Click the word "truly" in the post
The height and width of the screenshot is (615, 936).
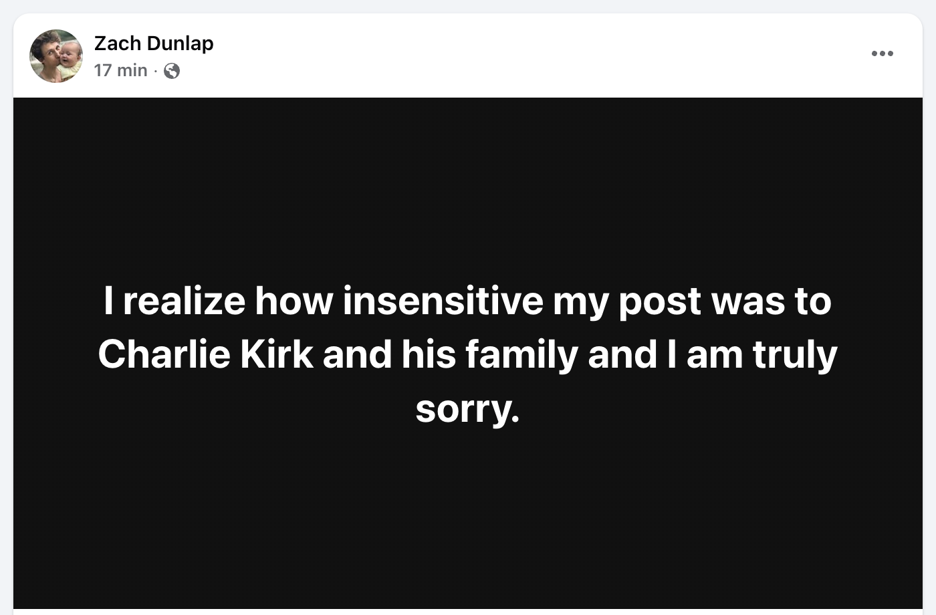(795, 356)
